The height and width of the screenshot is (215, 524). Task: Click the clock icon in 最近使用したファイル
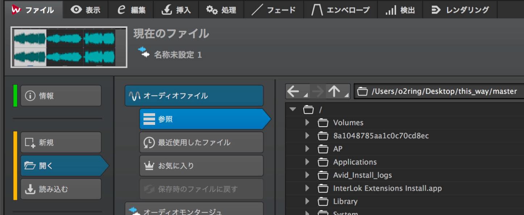point(149,143)
